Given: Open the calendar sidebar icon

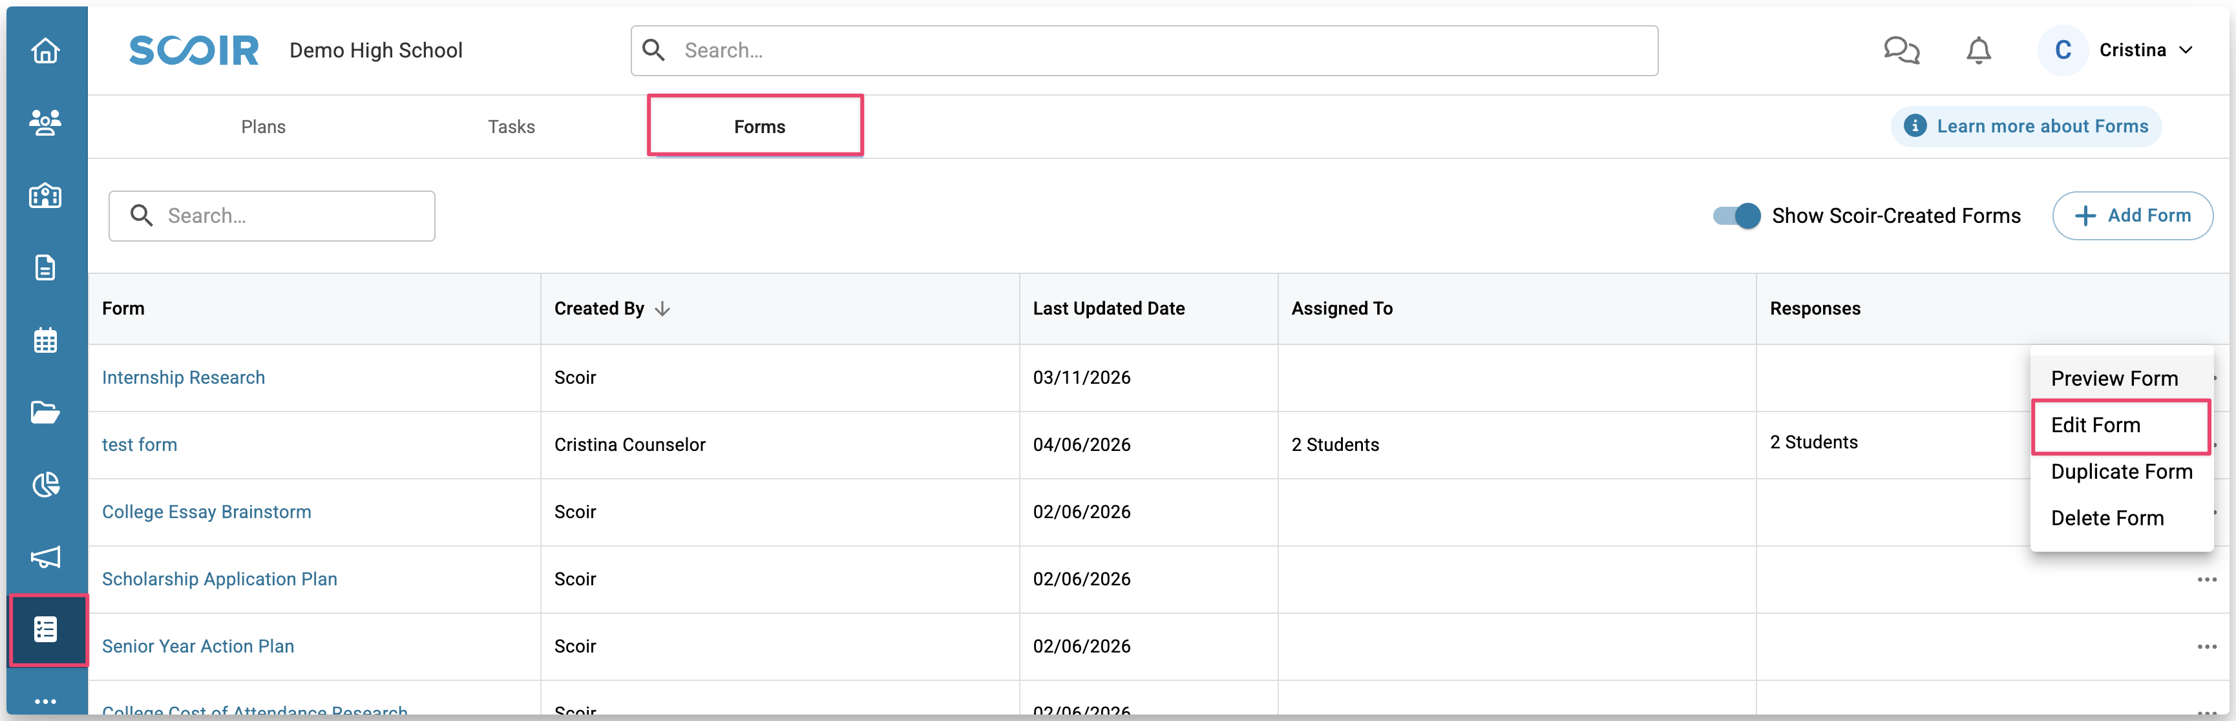Looking at the screenshot, I should click(45, 340).
